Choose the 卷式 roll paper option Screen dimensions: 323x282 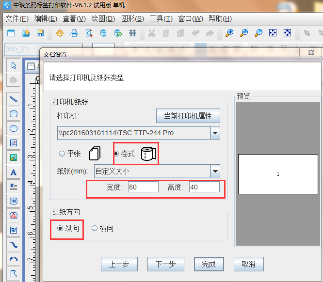click(x=116, y=154)
